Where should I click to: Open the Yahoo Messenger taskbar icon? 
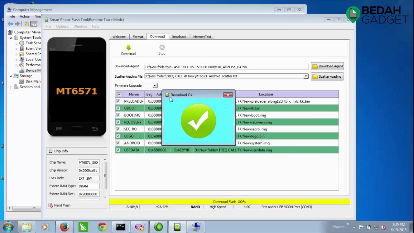140,227
